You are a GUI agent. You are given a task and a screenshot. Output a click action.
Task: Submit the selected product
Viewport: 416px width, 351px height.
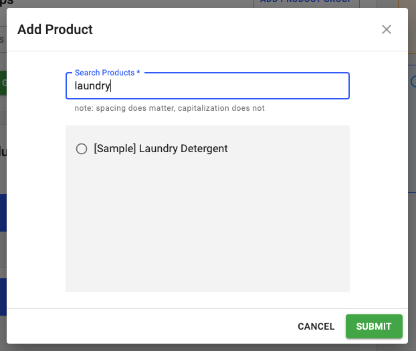374,326
